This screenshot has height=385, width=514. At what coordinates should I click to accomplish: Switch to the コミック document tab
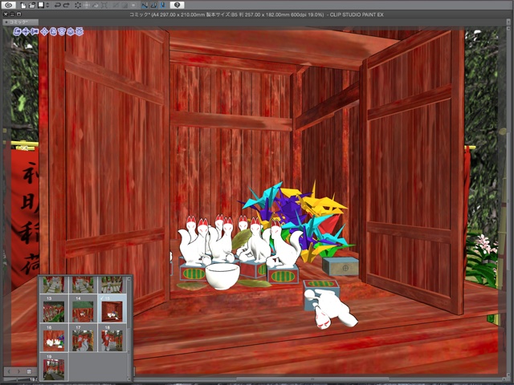20,22
